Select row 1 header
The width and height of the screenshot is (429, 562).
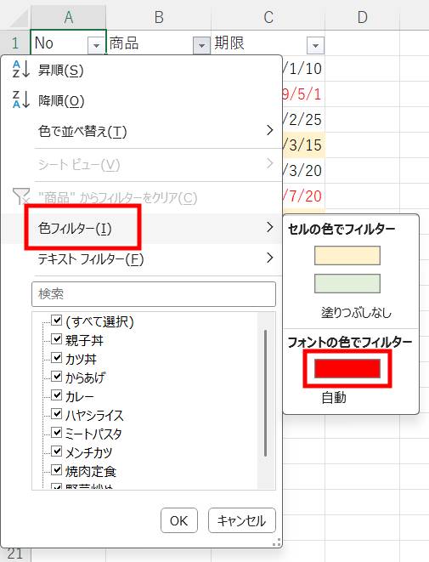tap(15, 43)
